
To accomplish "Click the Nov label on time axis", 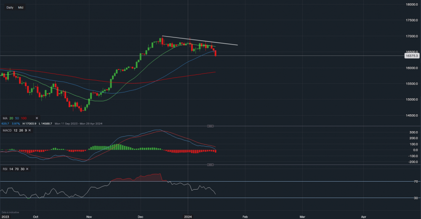I will click(89, 216).
